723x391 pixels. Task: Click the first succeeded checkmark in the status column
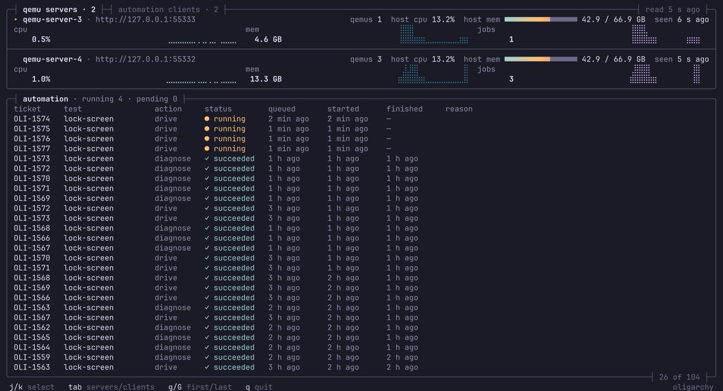(207, 158)
